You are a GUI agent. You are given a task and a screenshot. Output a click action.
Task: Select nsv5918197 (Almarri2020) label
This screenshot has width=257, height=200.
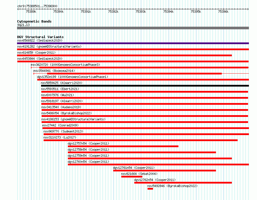[x=62, y=101]
